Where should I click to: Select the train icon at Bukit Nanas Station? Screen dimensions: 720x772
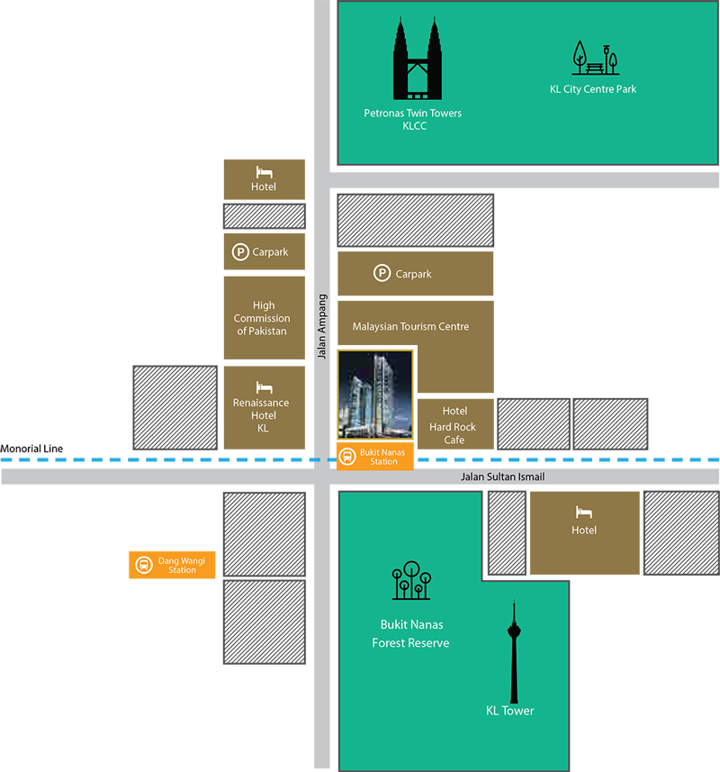click(x=347, y=457)
